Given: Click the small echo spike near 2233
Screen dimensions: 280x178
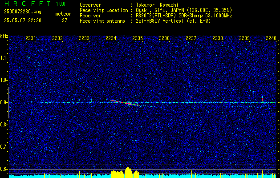Looking at the screenshot, I should point(91,101).
